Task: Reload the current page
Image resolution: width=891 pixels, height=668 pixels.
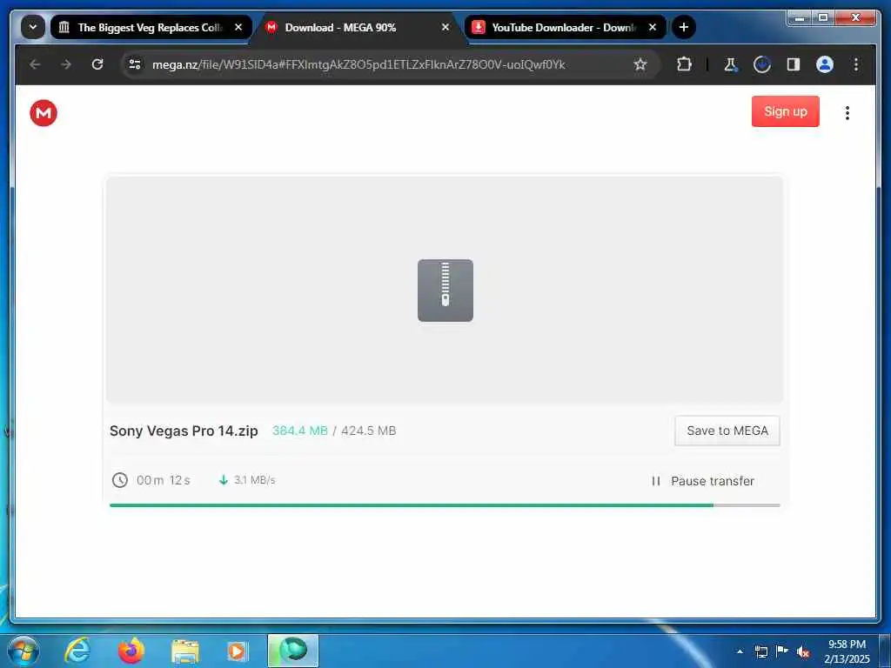Action: [x=97, y=64]
